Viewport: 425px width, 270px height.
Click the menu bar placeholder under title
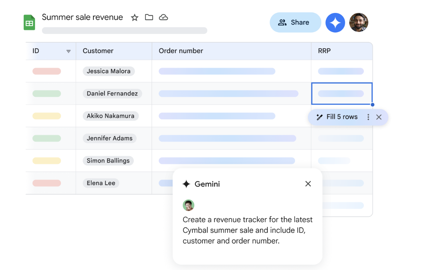124,31
